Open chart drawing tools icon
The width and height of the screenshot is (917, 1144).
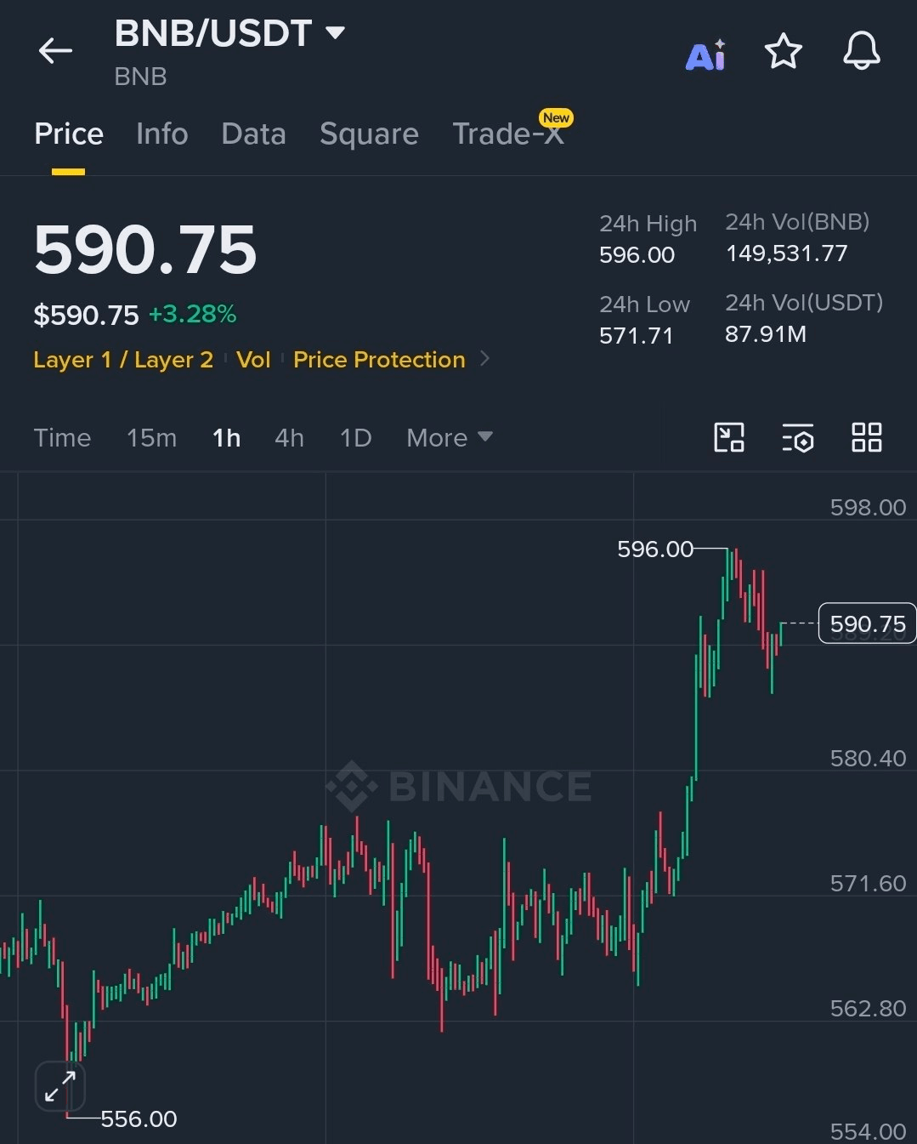click(729, 437)
